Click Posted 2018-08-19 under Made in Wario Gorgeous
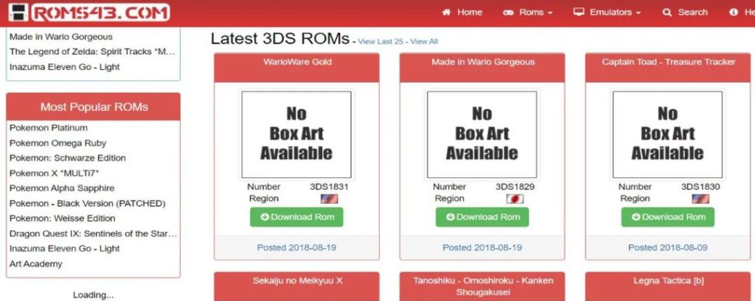The height and width of the screenshot is (301, 755). tap(482, 247)
